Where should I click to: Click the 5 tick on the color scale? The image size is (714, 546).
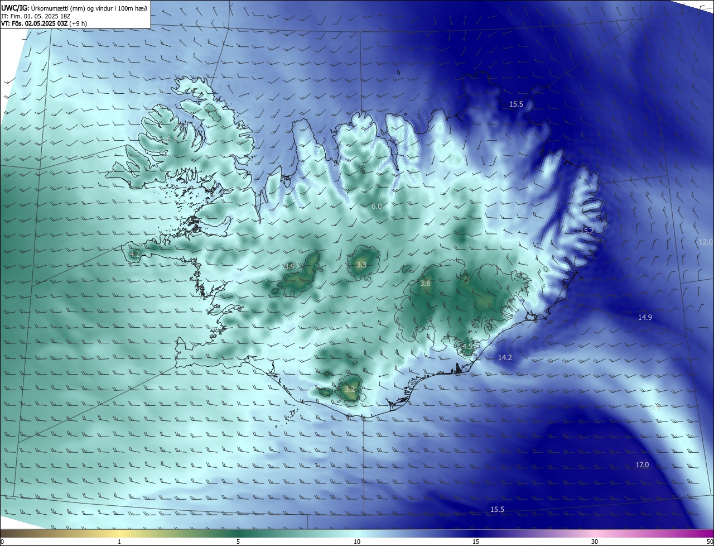tap(238, 542)
